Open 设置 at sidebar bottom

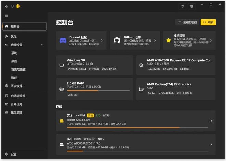coord(25,154)
